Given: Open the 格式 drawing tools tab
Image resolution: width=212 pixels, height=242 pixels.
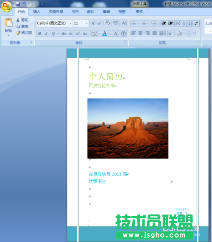Looking at the screenshot, I should point(139,11).
